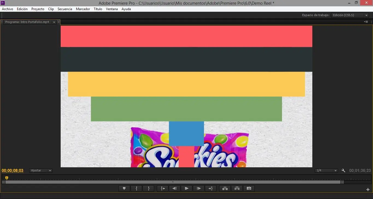Step forward one frame
This screenshot has width=373, height=199.
click(x=199, y=188)
